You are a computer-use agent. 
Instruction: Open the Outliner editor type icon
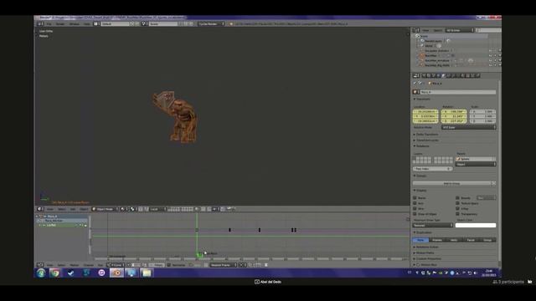coord(416,30)
